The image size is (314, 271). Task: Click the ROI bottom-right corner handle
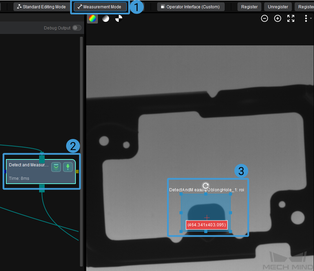coord(230,231)
